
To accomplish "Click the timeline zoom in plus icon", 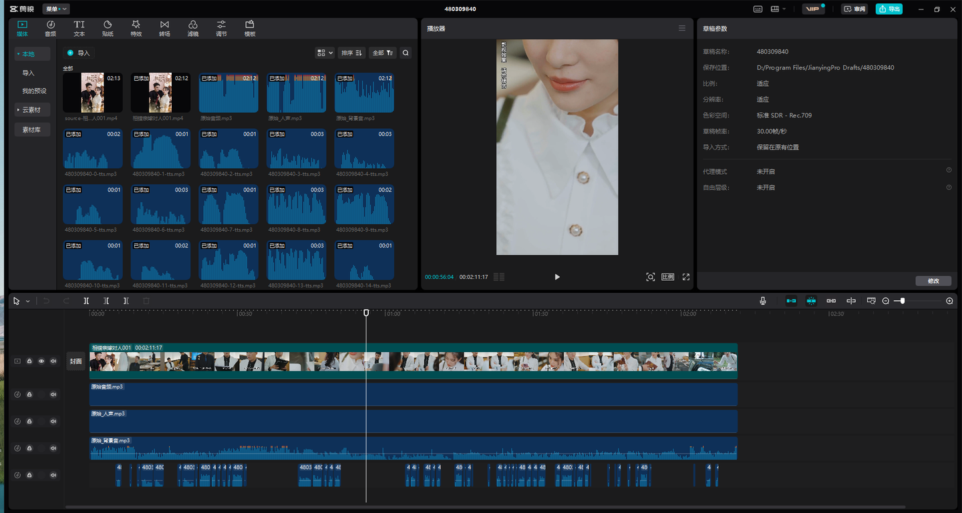I will point(949,301).
